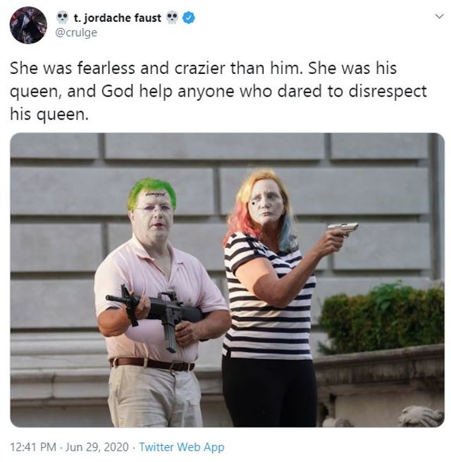This screenshot has width=451, height=462.
Task: Visit the @crulge handle link
Action: [x=76, y=32]
